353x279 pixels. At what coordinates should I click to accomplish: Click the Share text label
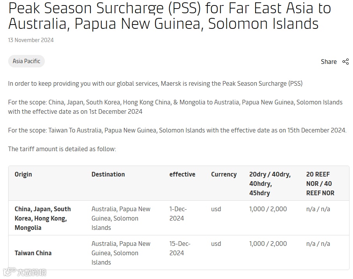[x=329, y=62]
